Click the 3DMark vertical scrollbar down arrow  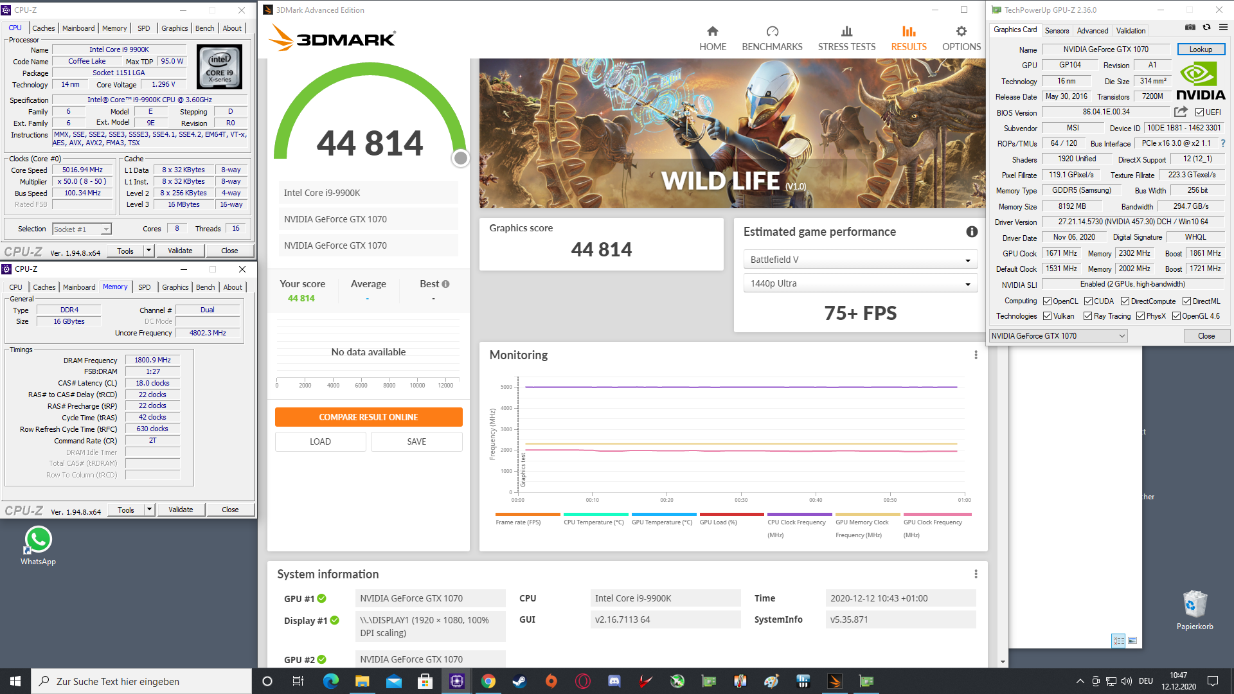(x=1003, y=662)
